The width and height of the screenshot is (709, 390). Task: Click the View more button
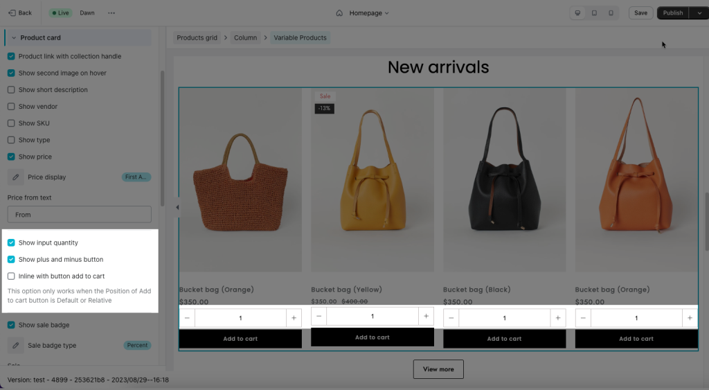(x=438, y=369)
